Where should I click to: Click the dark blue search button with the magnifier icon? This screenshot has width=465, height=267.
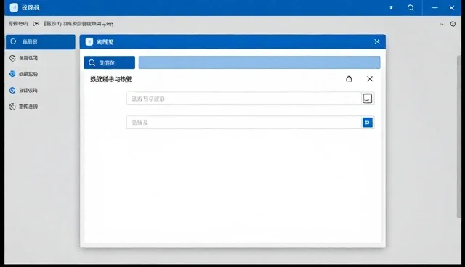click(110, 62)
